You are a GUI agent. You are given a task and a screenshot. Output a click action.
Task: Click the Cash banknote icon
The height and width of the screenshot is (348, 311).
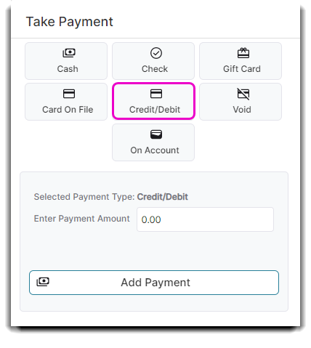click(69, 53)
